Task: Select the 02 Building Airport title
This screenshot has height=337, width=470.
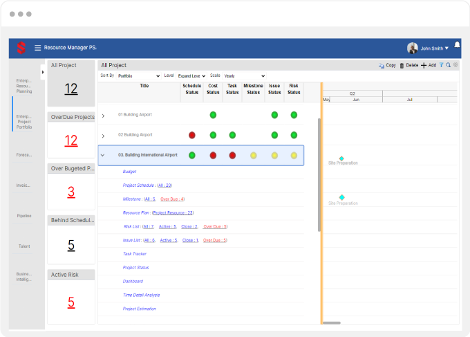Action: [135, 135]
